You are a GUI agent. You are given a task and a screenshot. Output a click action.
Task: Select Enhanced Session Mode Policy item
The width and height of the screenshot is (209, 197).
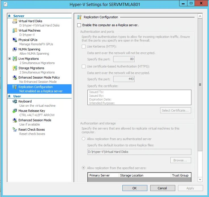(x=39, y=77)
